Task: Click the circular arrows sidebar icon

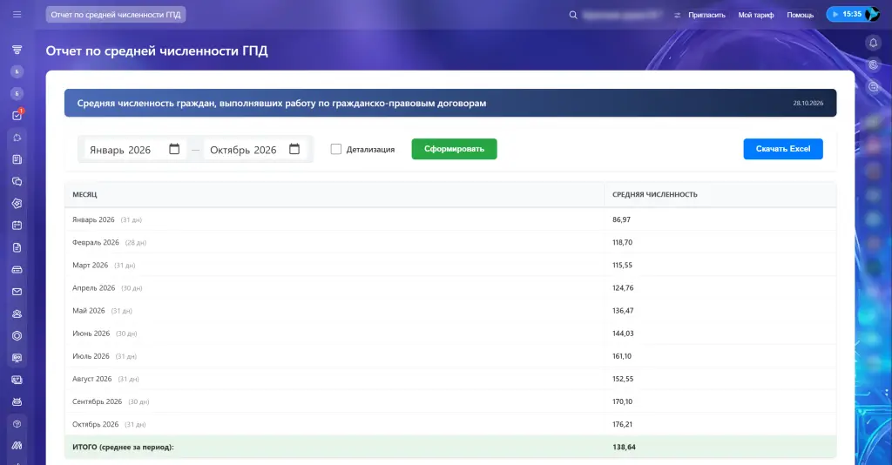Action: pyautogui.click(x=17, y=138)
